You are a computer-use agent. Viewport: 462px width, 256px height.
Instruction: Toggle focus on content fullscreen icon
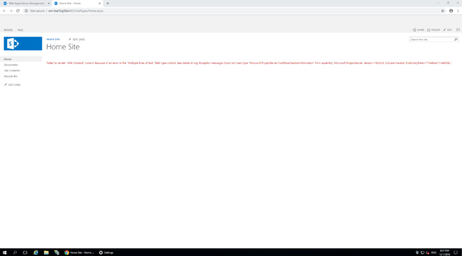pyautogui.click(x=458, y=29)
